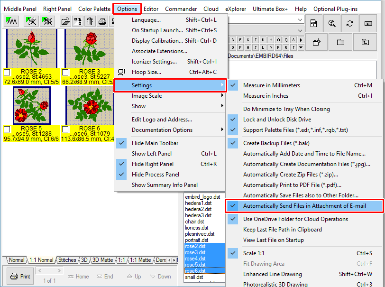The width and height of the screenshot is (385, 287).
Task: Select rose4.dst in the file list
Action: (205, 259)
